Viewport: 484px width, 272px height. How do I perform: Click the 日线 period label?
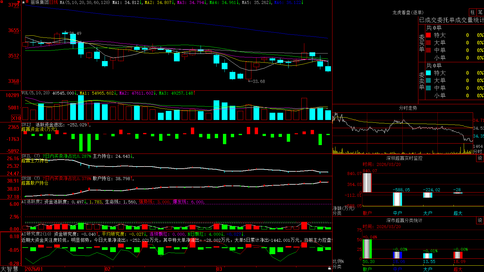pos(54,2)
